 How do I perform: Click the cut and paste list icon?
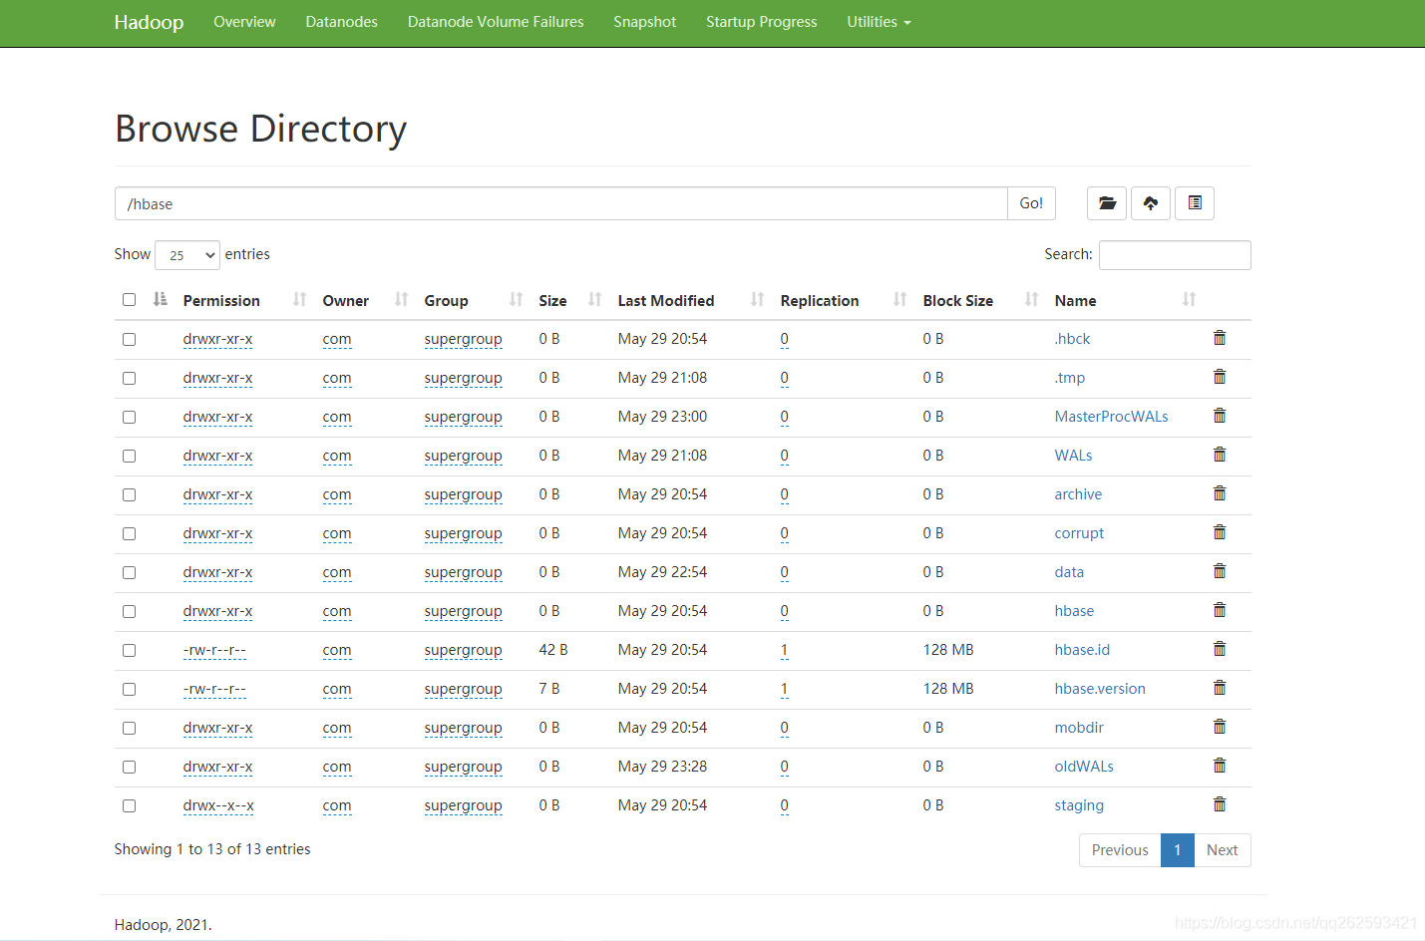pyautogui.click(x=1195, y=203)
